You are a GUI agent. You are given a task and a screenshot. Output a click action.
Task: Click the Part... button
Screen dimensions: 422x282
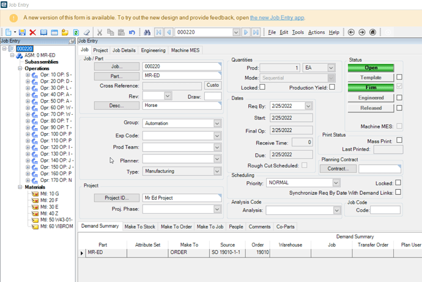[x=117, y=76]
